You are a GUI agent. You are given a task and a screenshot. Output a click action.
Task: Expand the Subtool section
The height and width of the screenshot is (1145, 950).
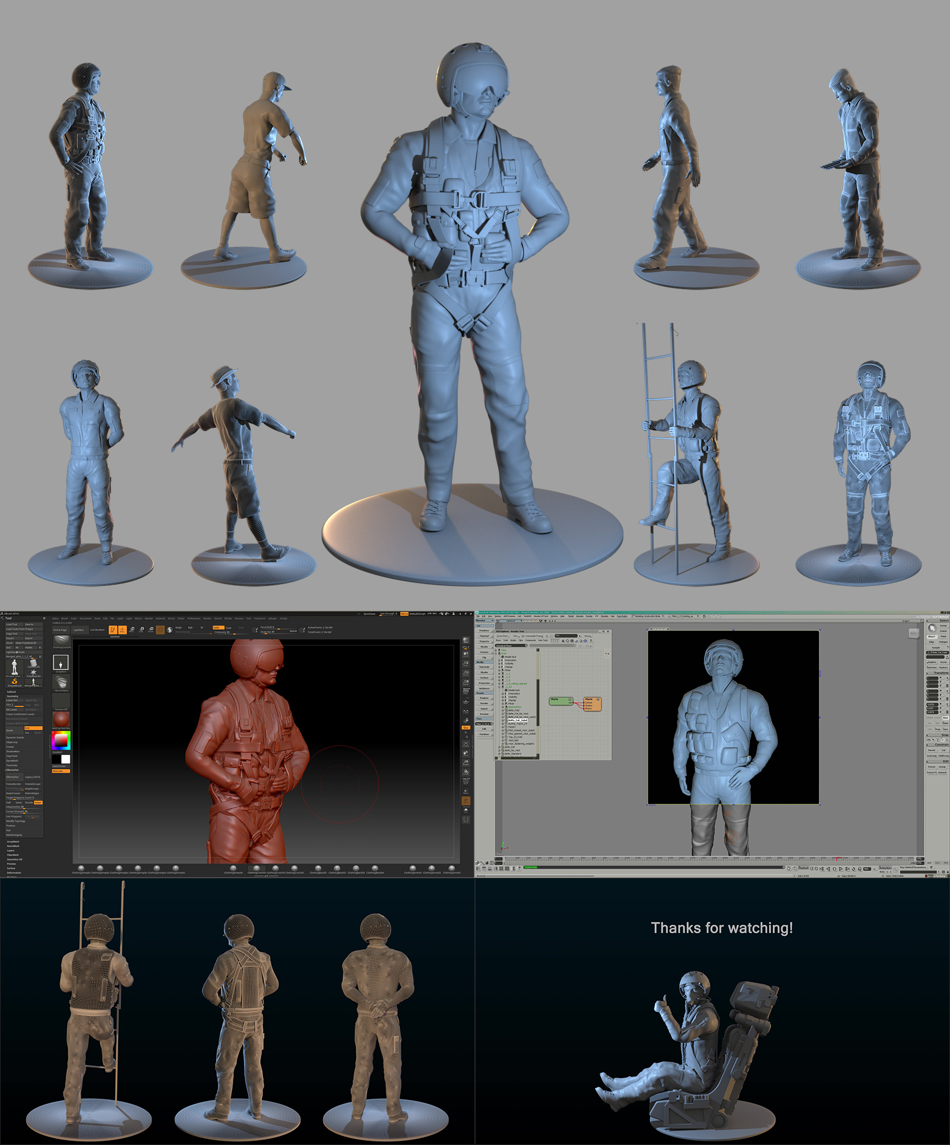12,692
